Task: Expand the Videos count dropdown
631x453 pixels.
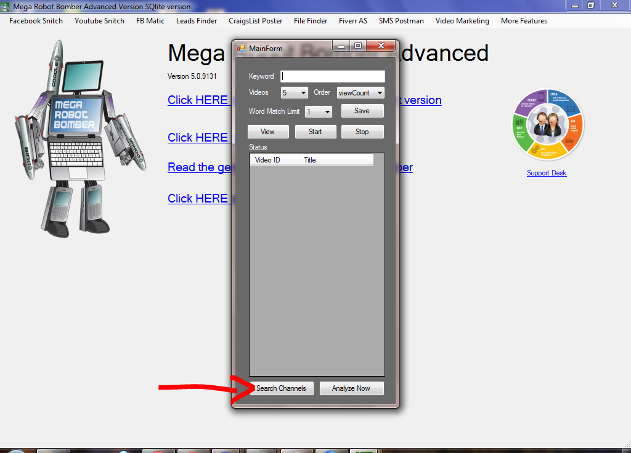Action: 294,93
